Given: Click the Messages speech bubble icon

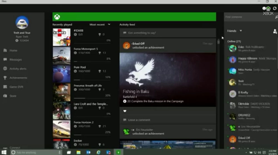Looking at the screenshot, I should click(x=5, y=60).
